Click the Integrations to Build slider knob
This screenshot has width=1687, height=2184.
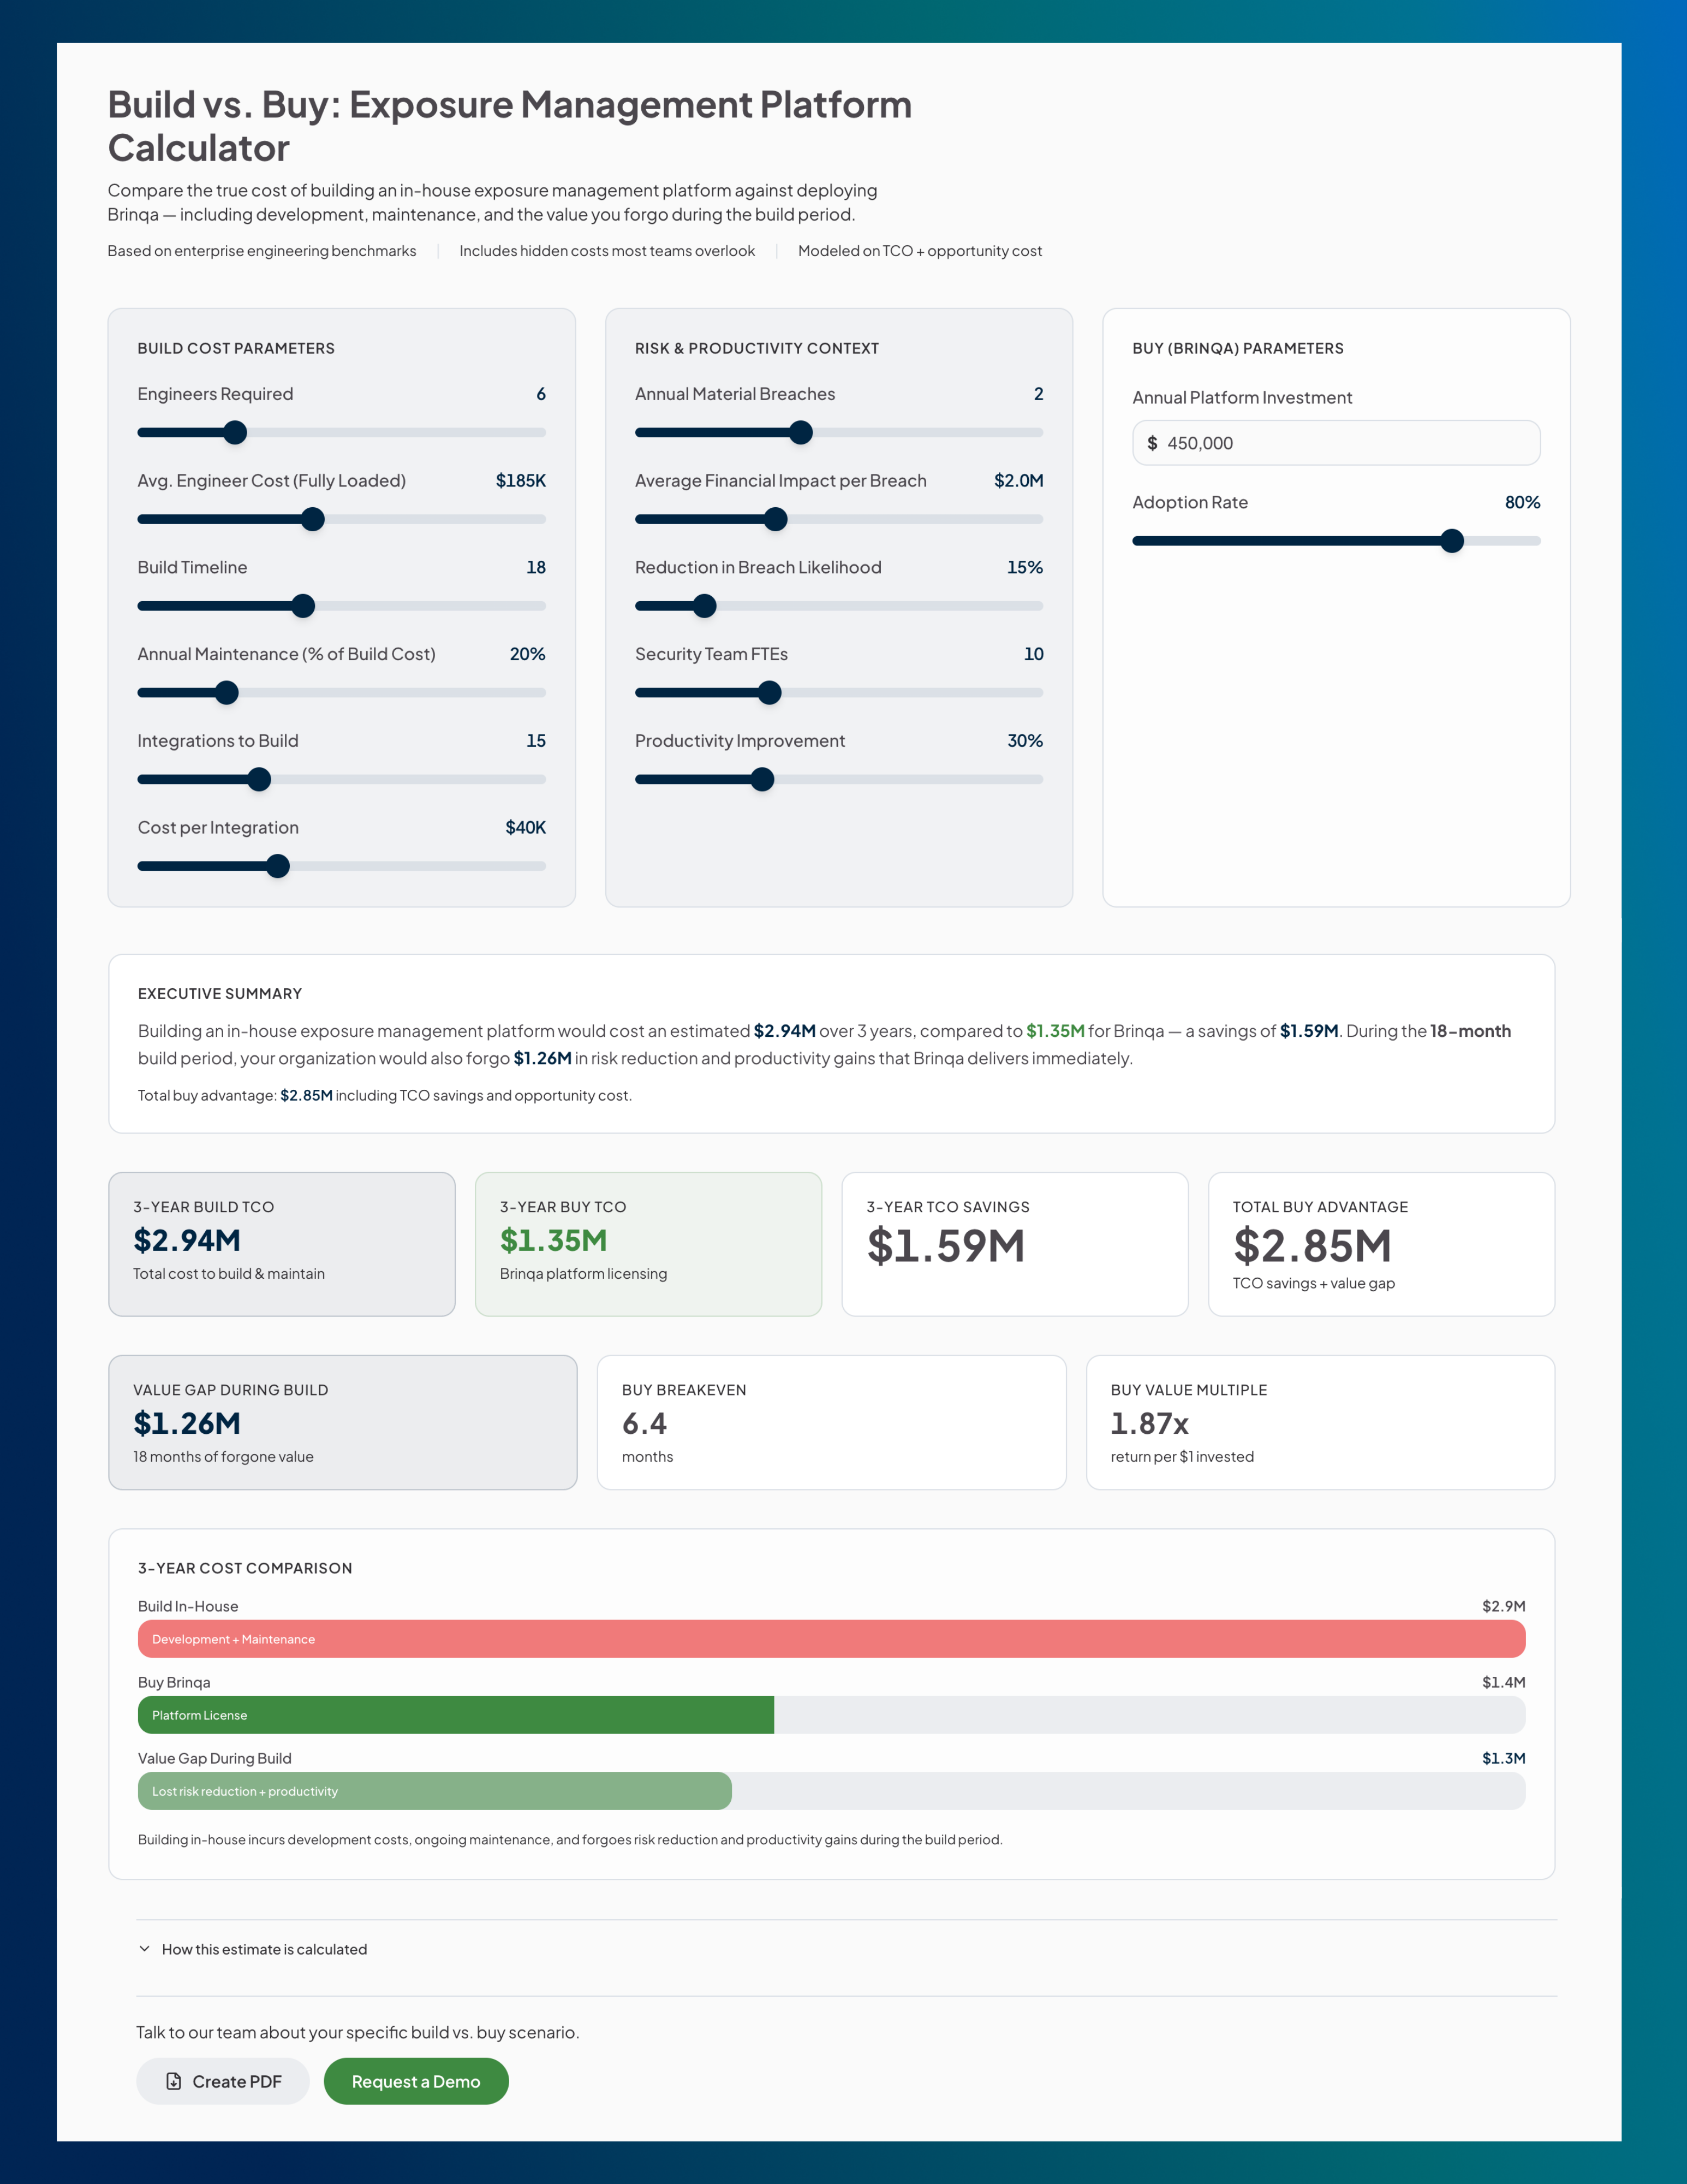tap(259, 780)
